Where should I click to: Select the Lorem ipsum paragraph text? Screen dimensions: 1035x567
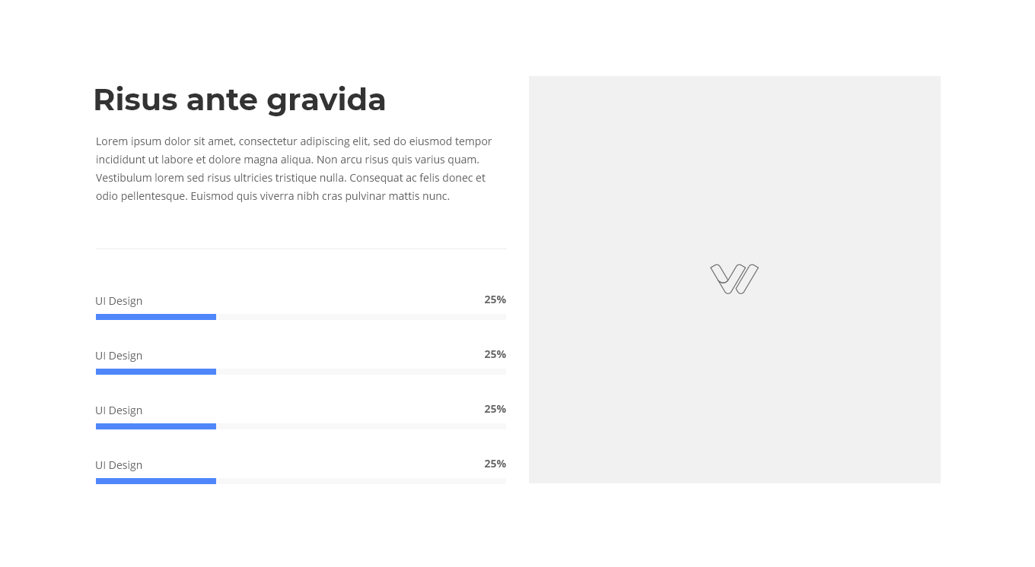click(x=294, y=169)
